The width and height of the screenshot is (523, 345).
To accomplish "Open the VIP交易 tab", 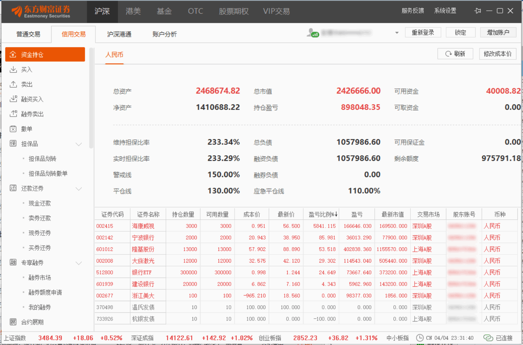I will coord(277,12).
